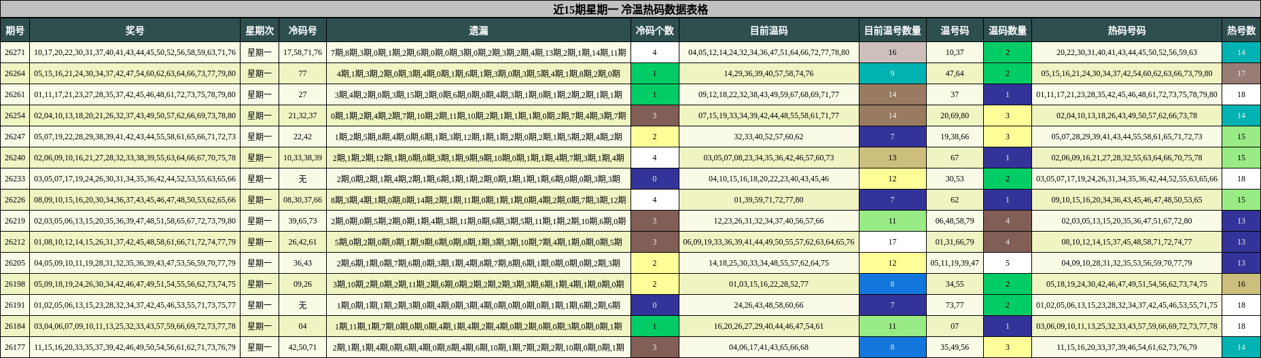Select hot numbers cell 04,09,10,28,31,32,35,53,56,59,70,77,79
This screenshot has height=358, width=1261.
pos(1126,263)
